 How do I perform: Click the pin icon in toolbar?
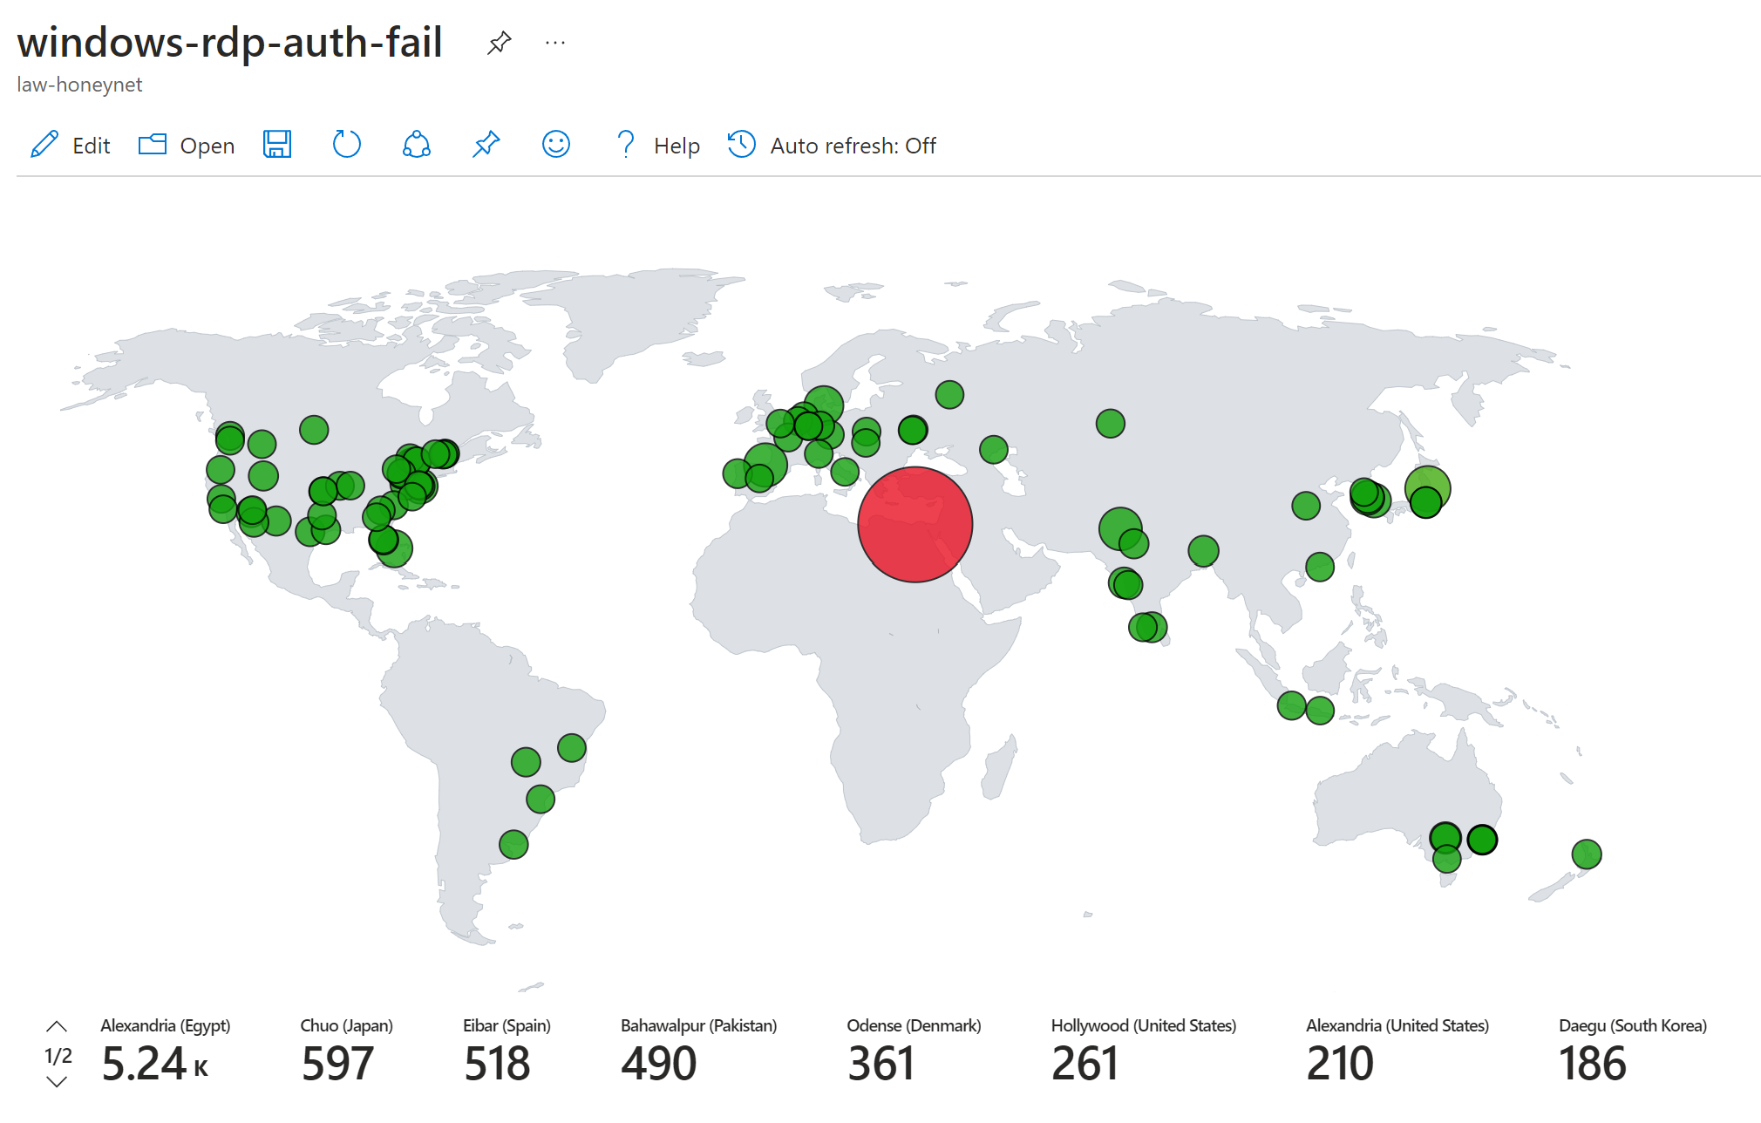click(486, 145)
